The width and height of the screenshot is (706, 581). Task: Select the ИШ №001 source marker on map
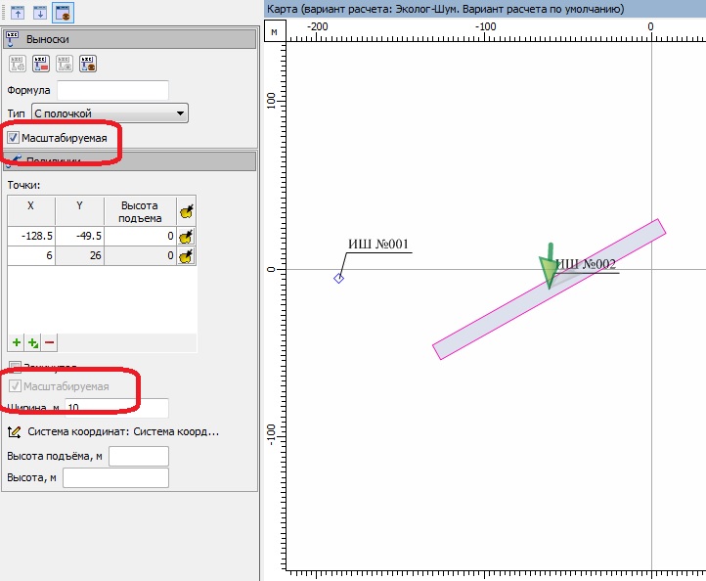[339, 279]
